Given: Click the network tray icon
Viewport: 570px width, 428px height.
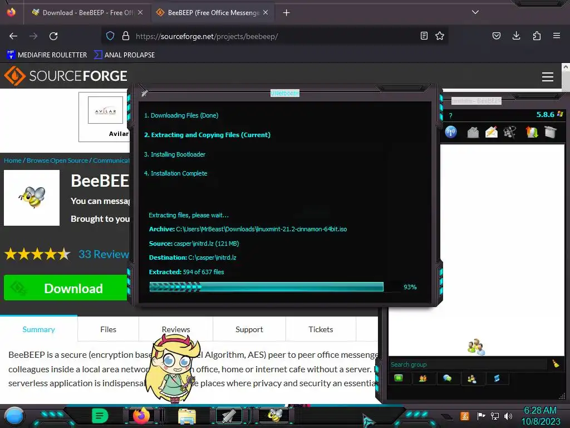Looking at the screenshot, I should tap(495, 416).
